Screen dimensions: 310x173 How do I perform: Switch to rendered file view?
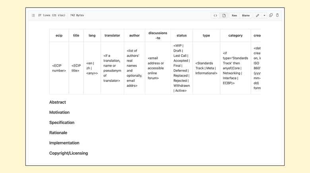coord(224,15)
